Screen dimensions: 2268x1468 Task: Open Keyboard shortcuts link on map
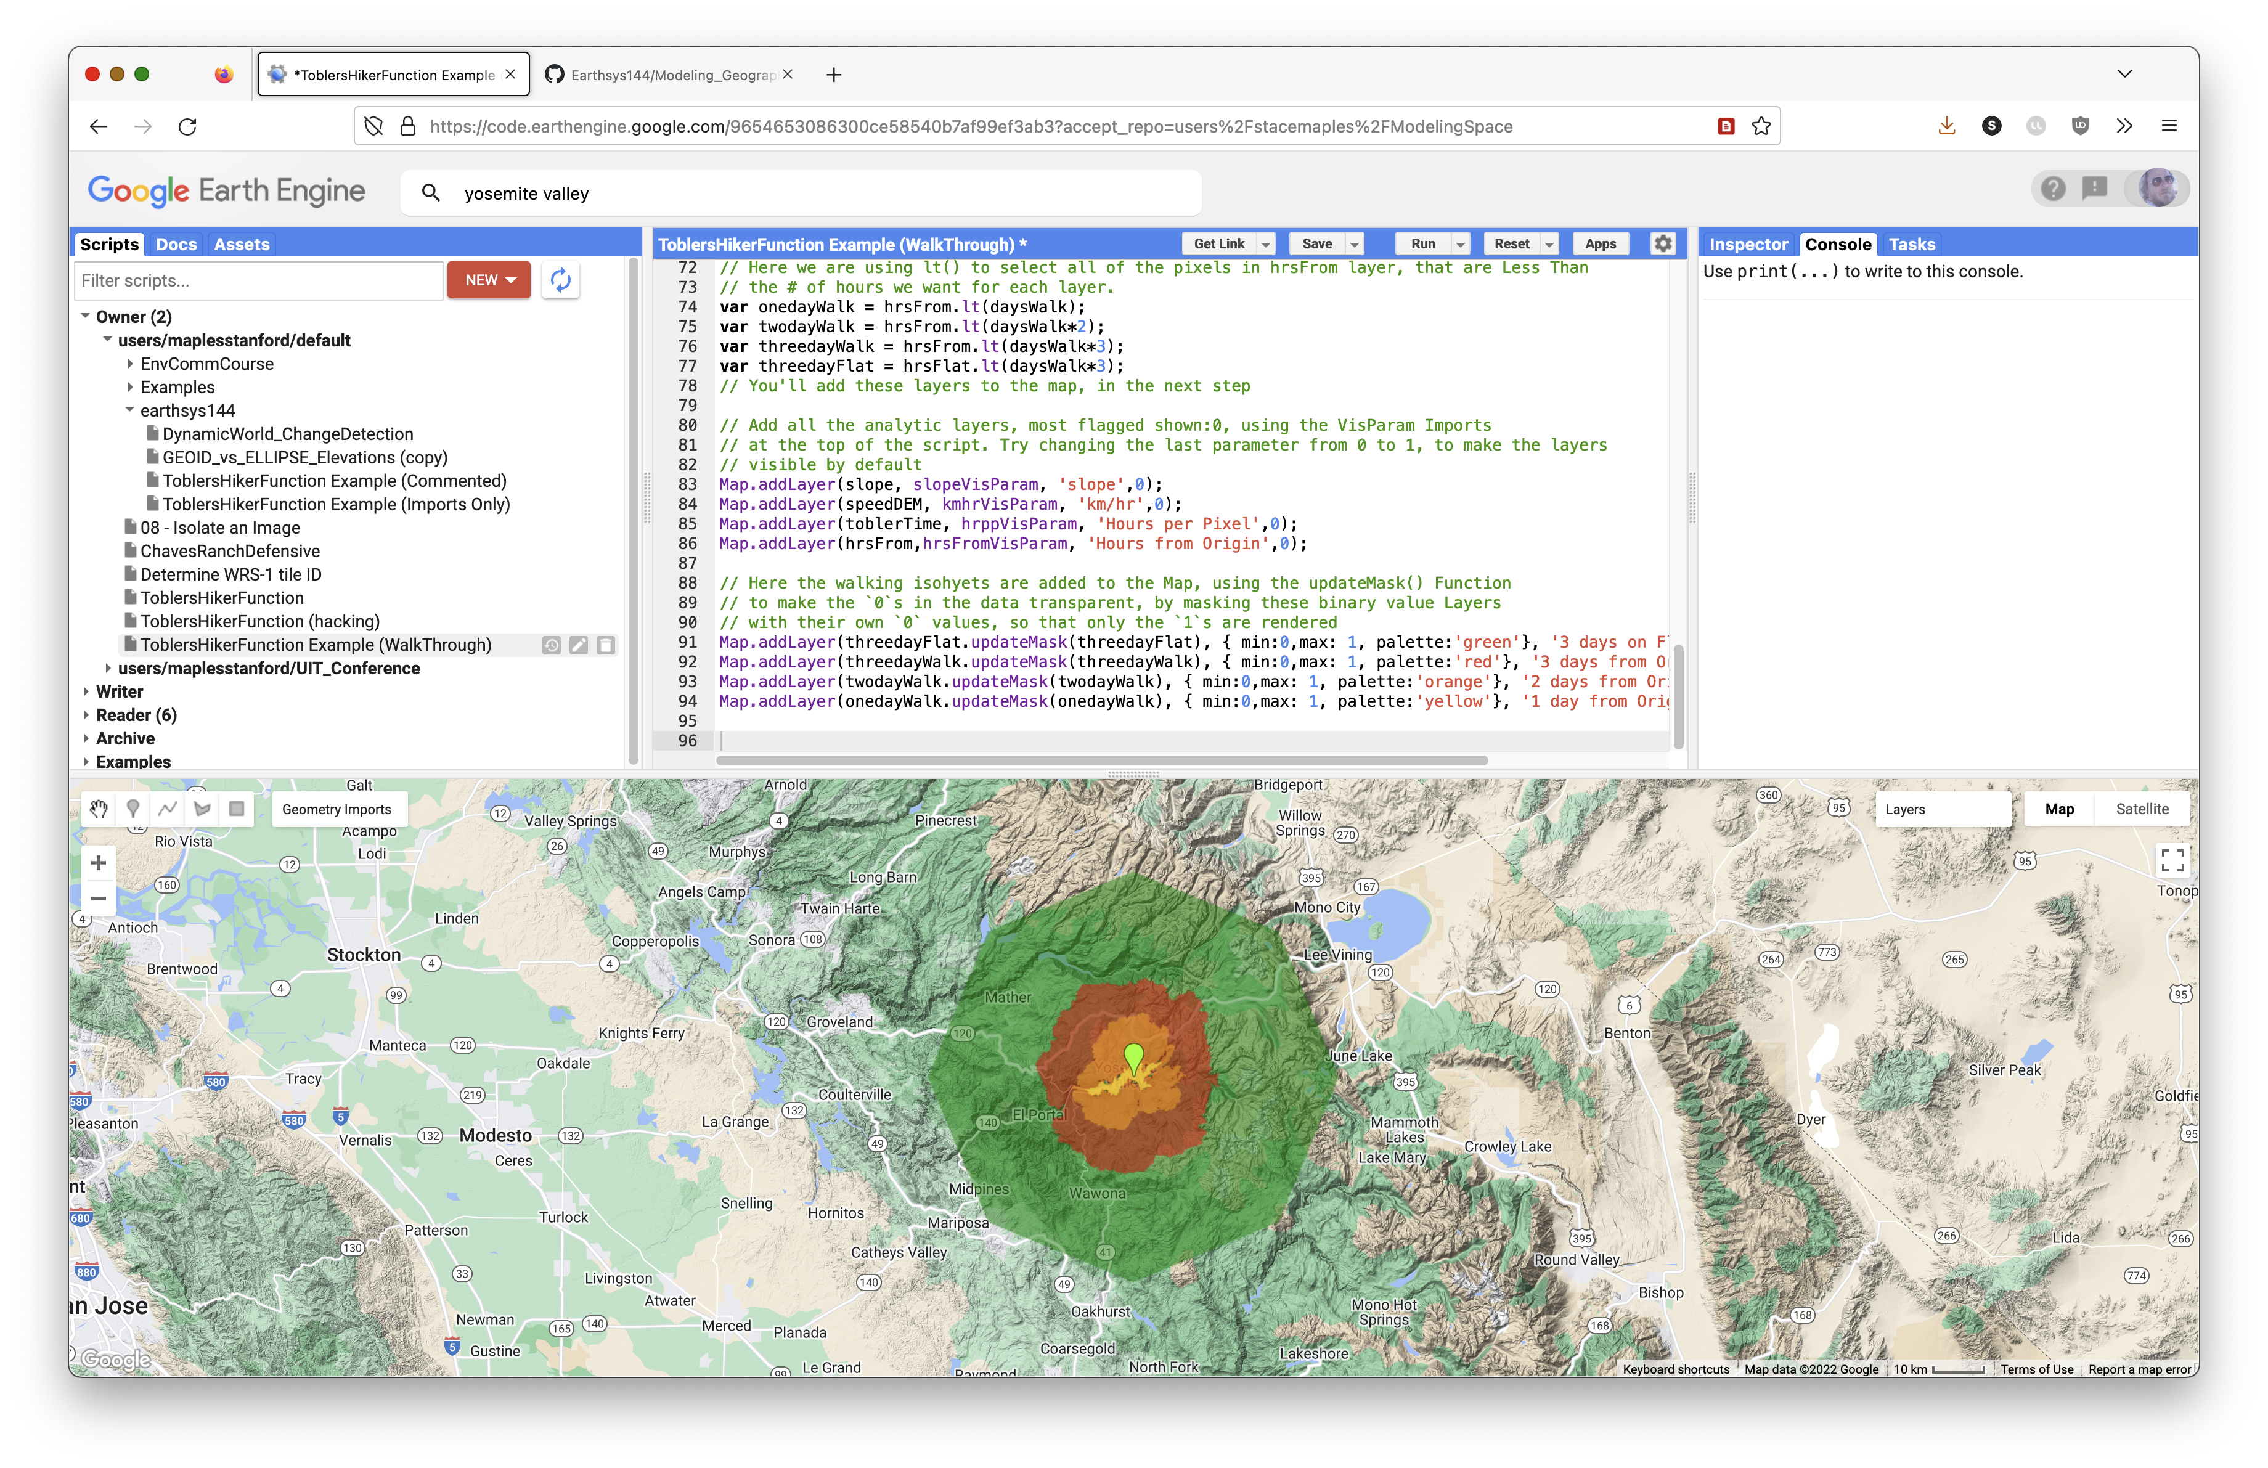click(x=1675, y=1369)
